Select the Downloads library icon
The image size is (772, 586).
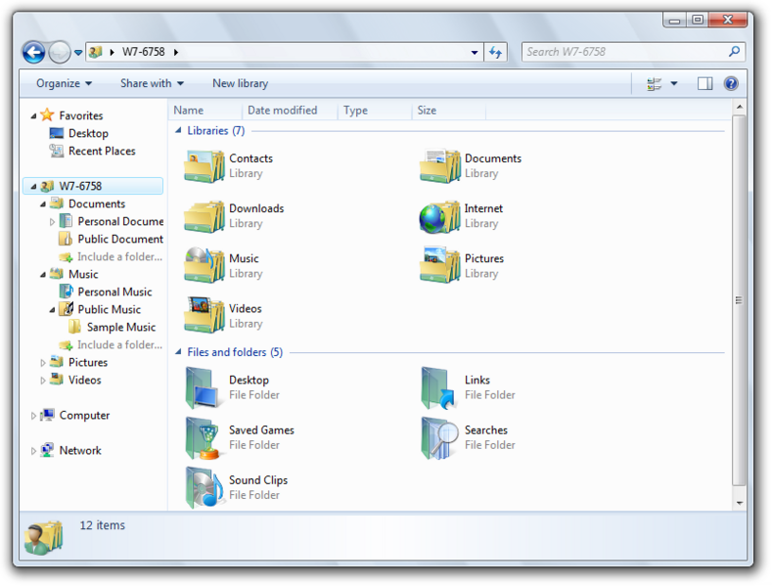tap(204, 216)
